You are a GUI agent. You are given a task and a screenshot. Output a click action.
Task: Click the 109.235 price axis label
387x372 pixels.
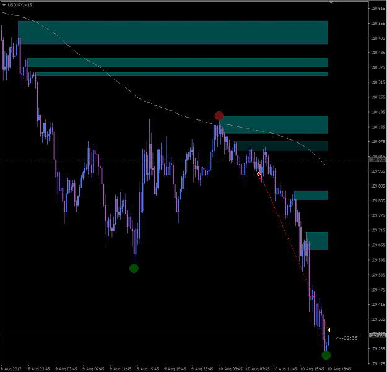378,349
